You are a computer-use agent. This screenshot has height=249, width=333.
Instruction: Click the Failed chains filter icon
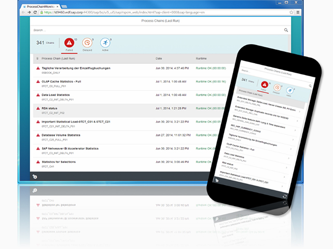coord(69,43)
